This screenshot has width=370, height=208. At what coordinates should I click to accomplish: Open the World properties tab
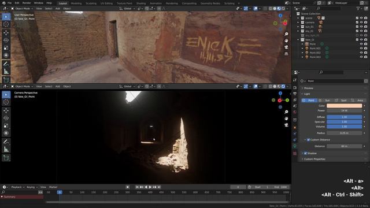295,112
